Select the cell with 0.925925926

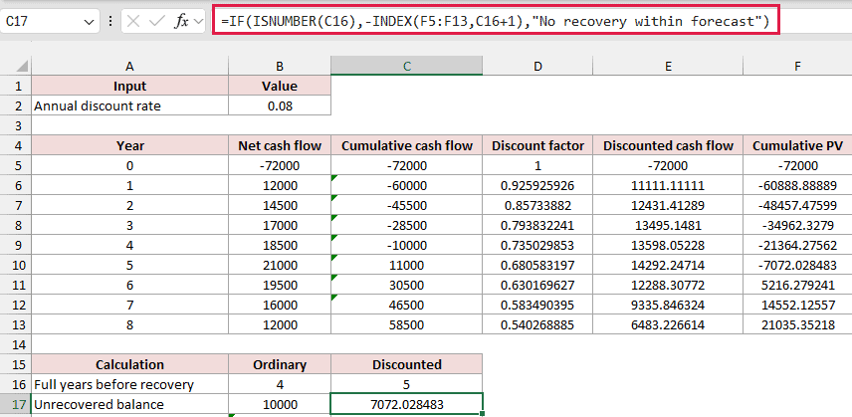[537, 186]
